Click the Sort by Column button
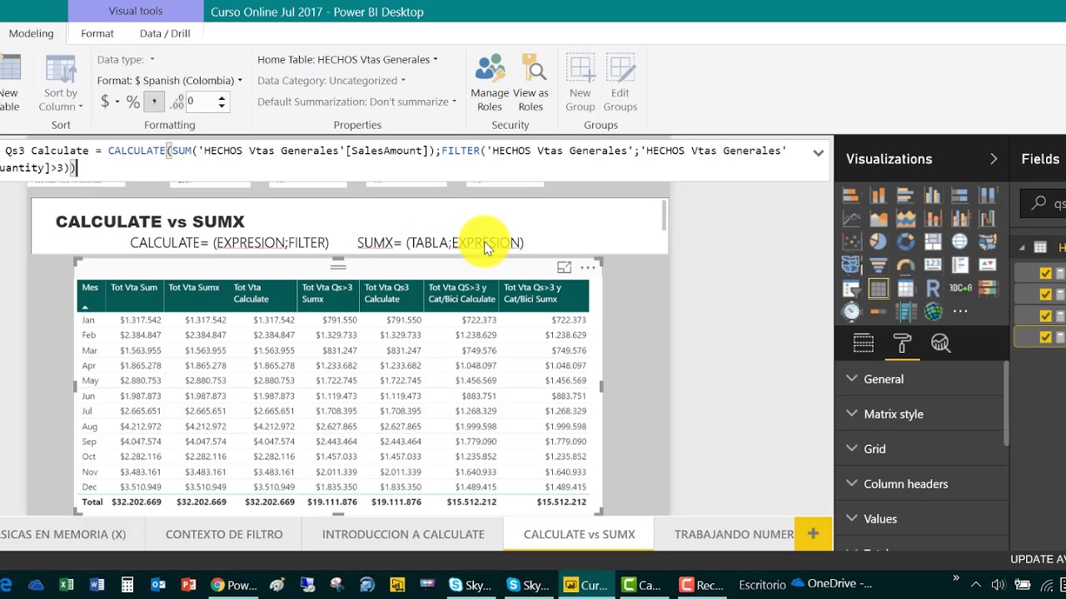1066x599 pixels. pos(61,83)
